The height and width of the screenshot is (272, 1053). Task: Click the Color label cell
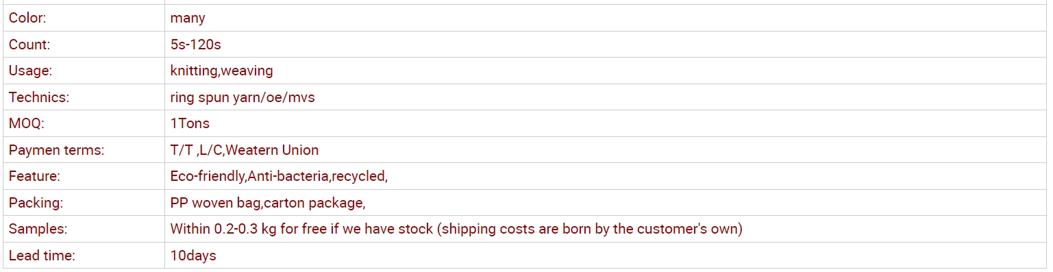click(84, 18)
